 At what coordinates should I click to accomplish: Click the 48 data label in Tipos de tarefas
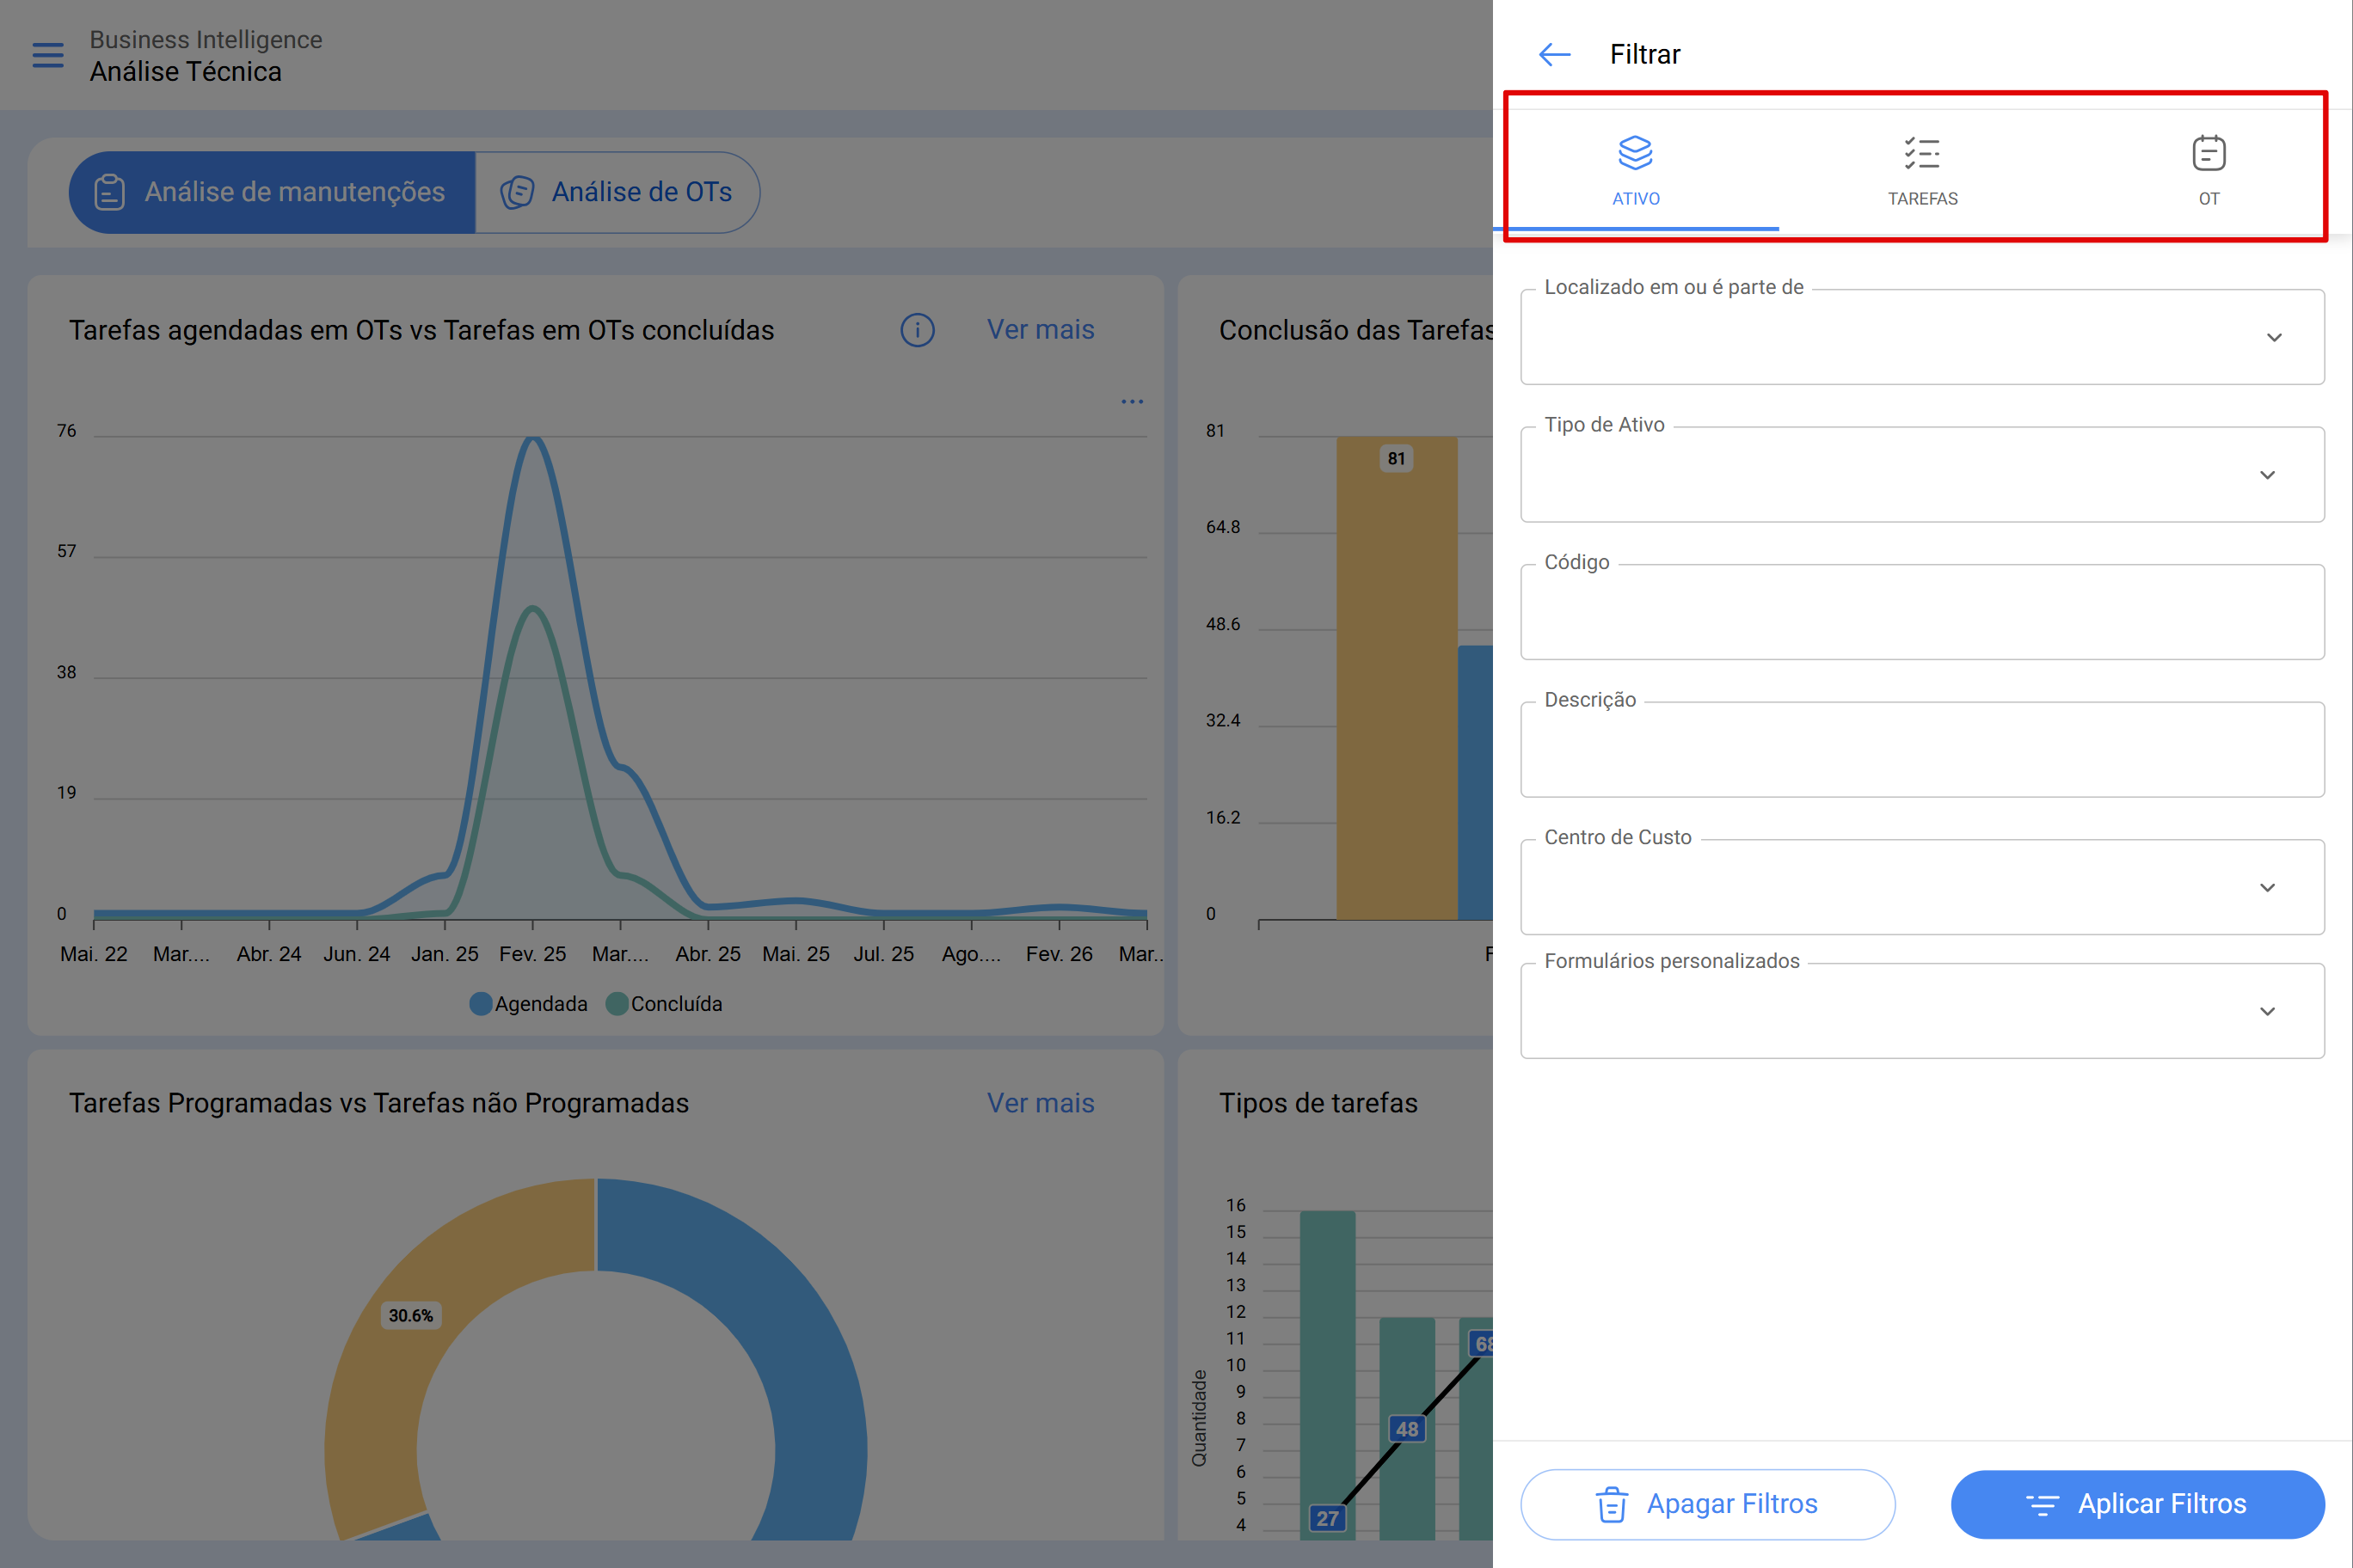(1407, 1429)
